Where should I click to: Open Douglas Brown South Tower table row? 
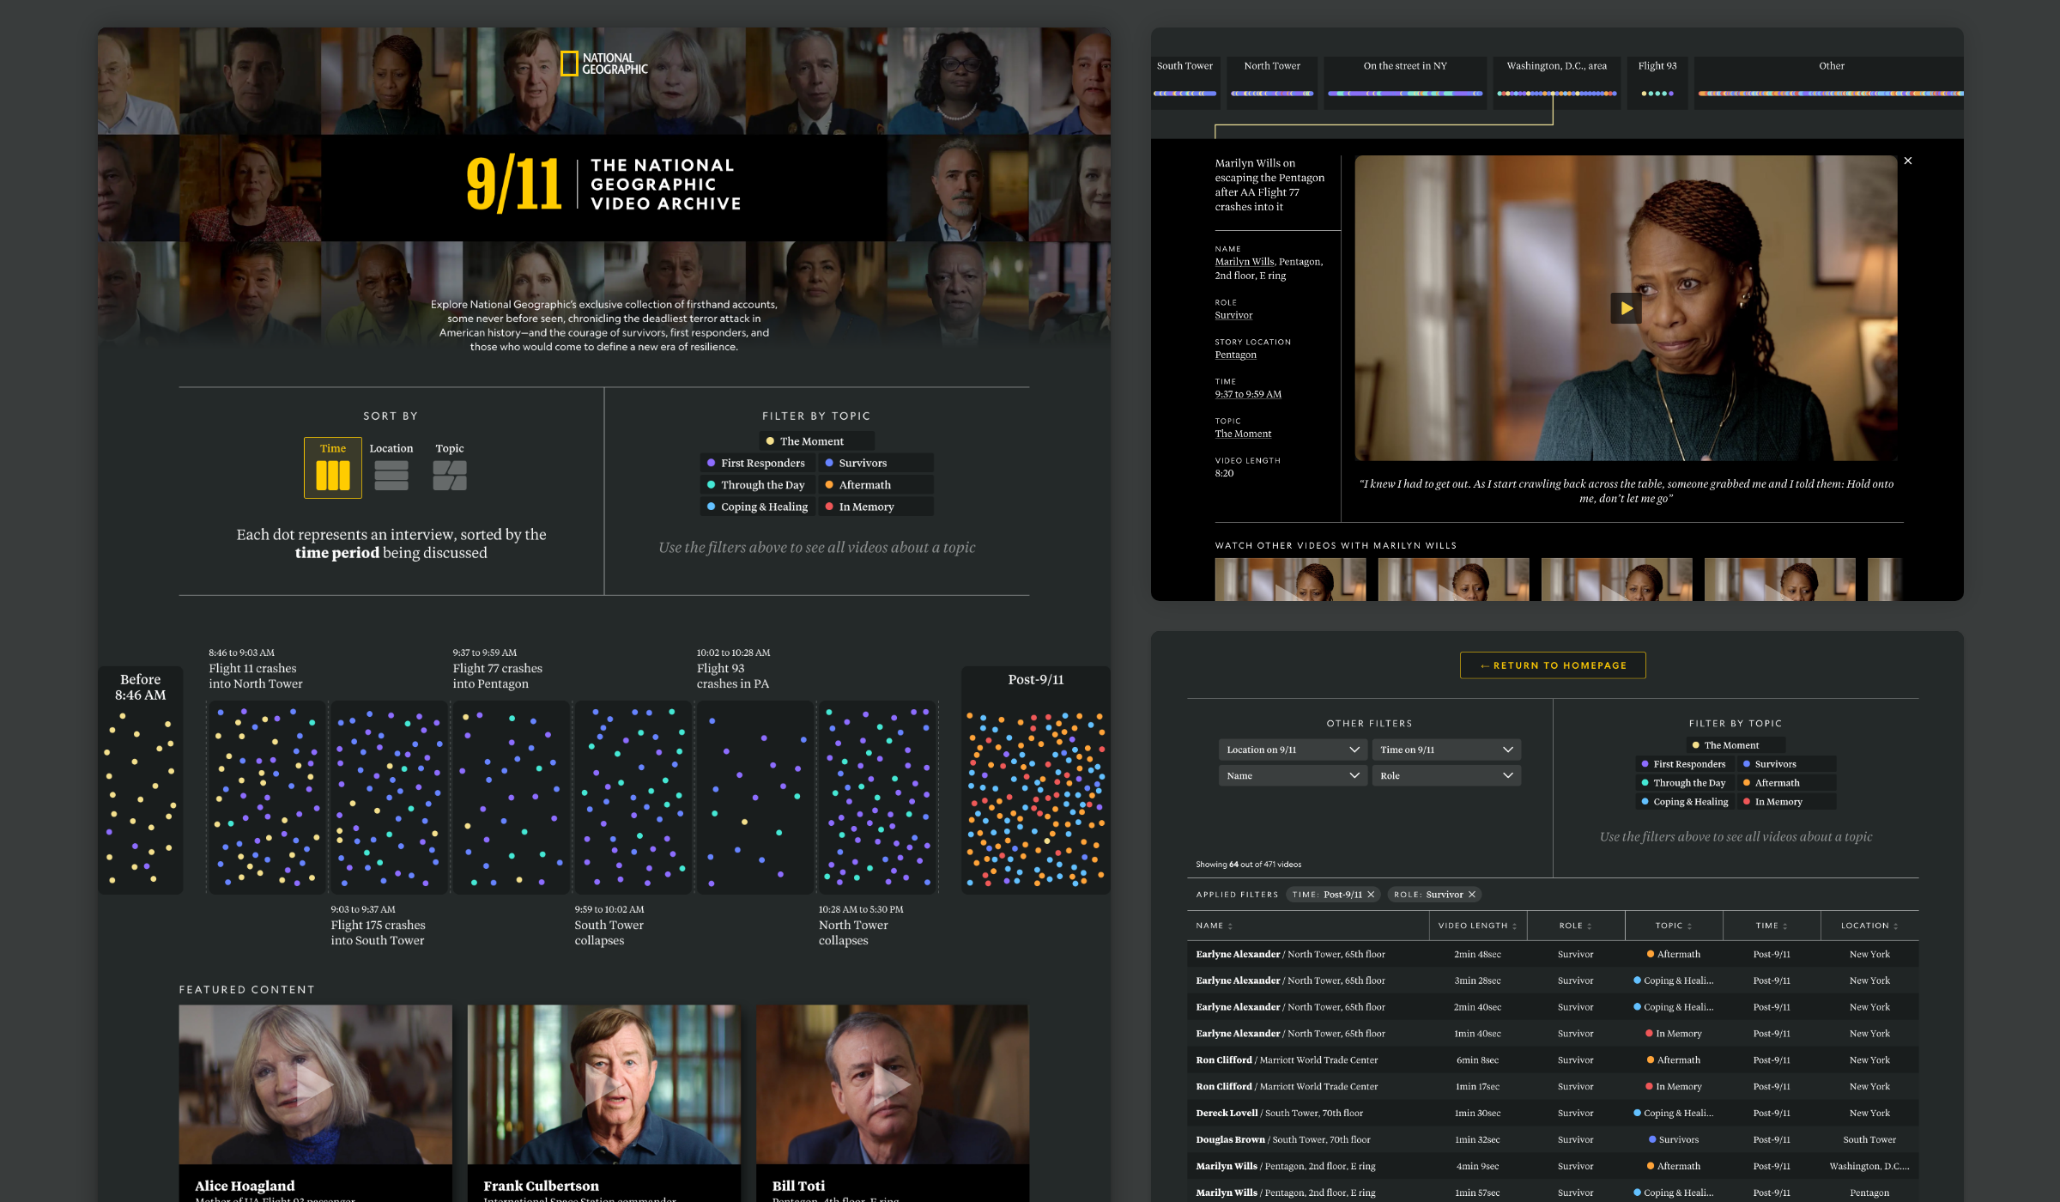(x=1553, y=1140)
